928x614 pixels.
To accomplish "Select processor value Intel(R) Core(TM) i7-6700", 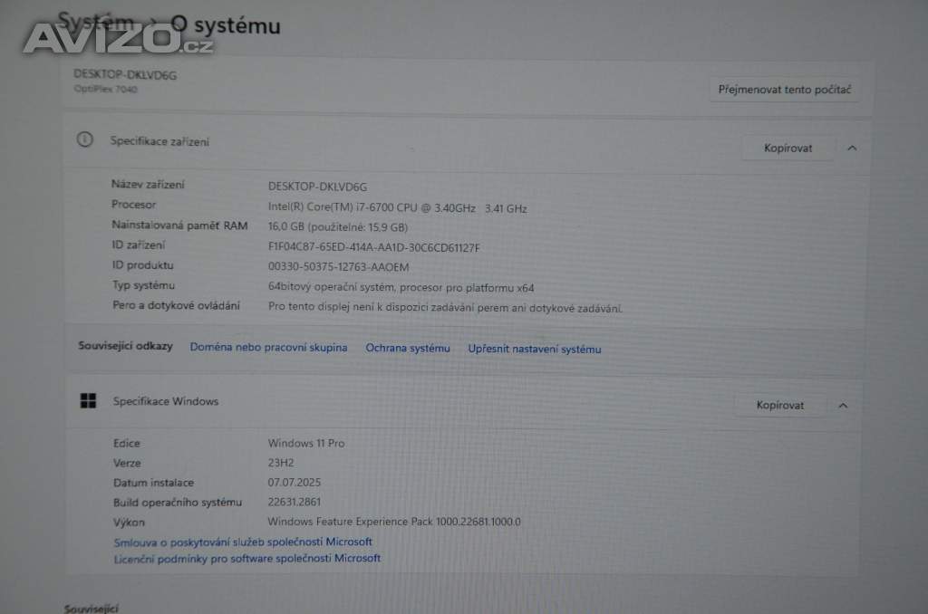I will (397, 207).
